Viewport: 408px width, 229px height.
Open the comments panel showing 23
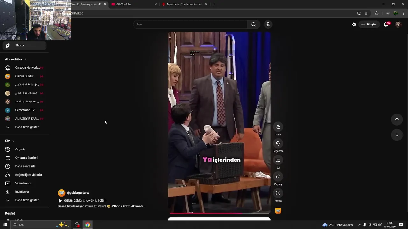pyautogui.click(x=278, y=160)
